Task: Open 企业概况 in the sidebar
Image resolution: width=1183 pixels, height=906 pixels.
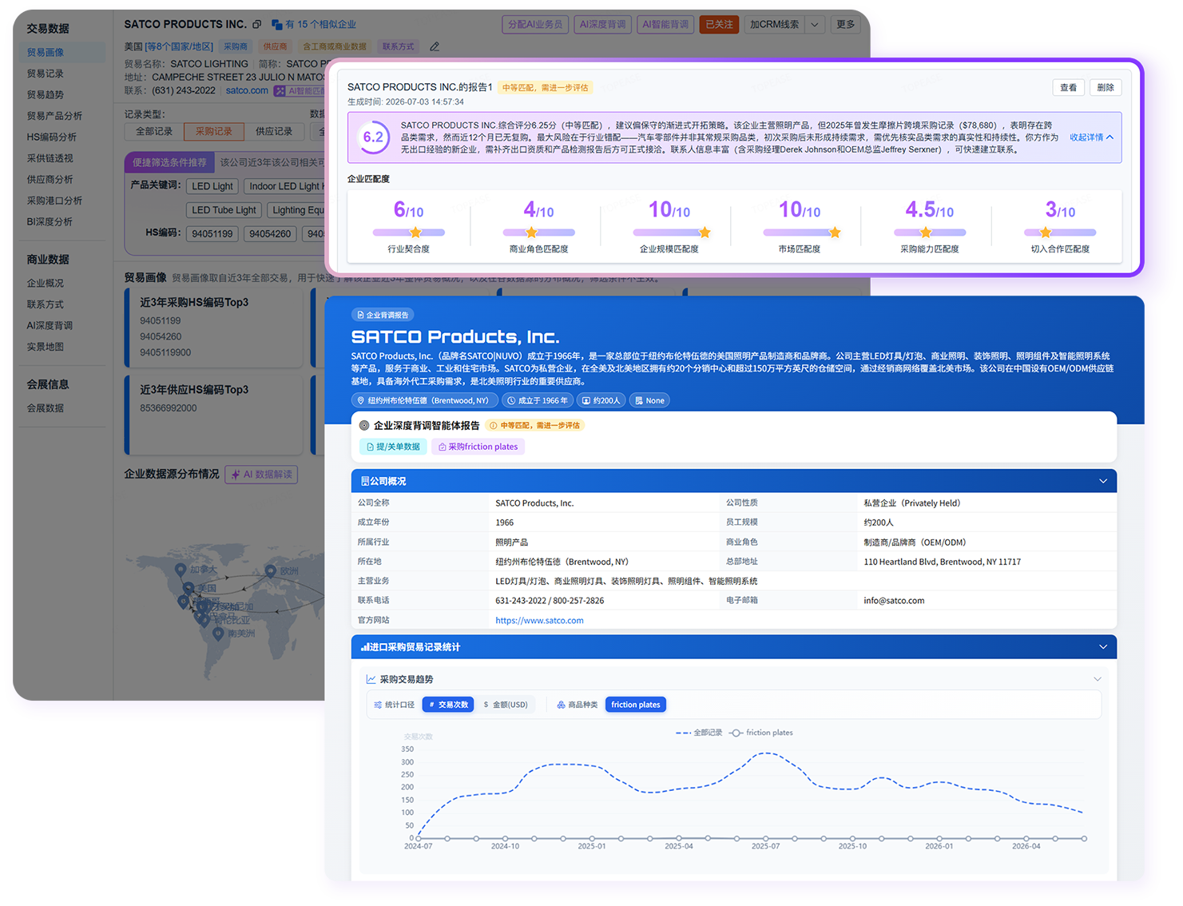Action: click(x=46, y=284)
